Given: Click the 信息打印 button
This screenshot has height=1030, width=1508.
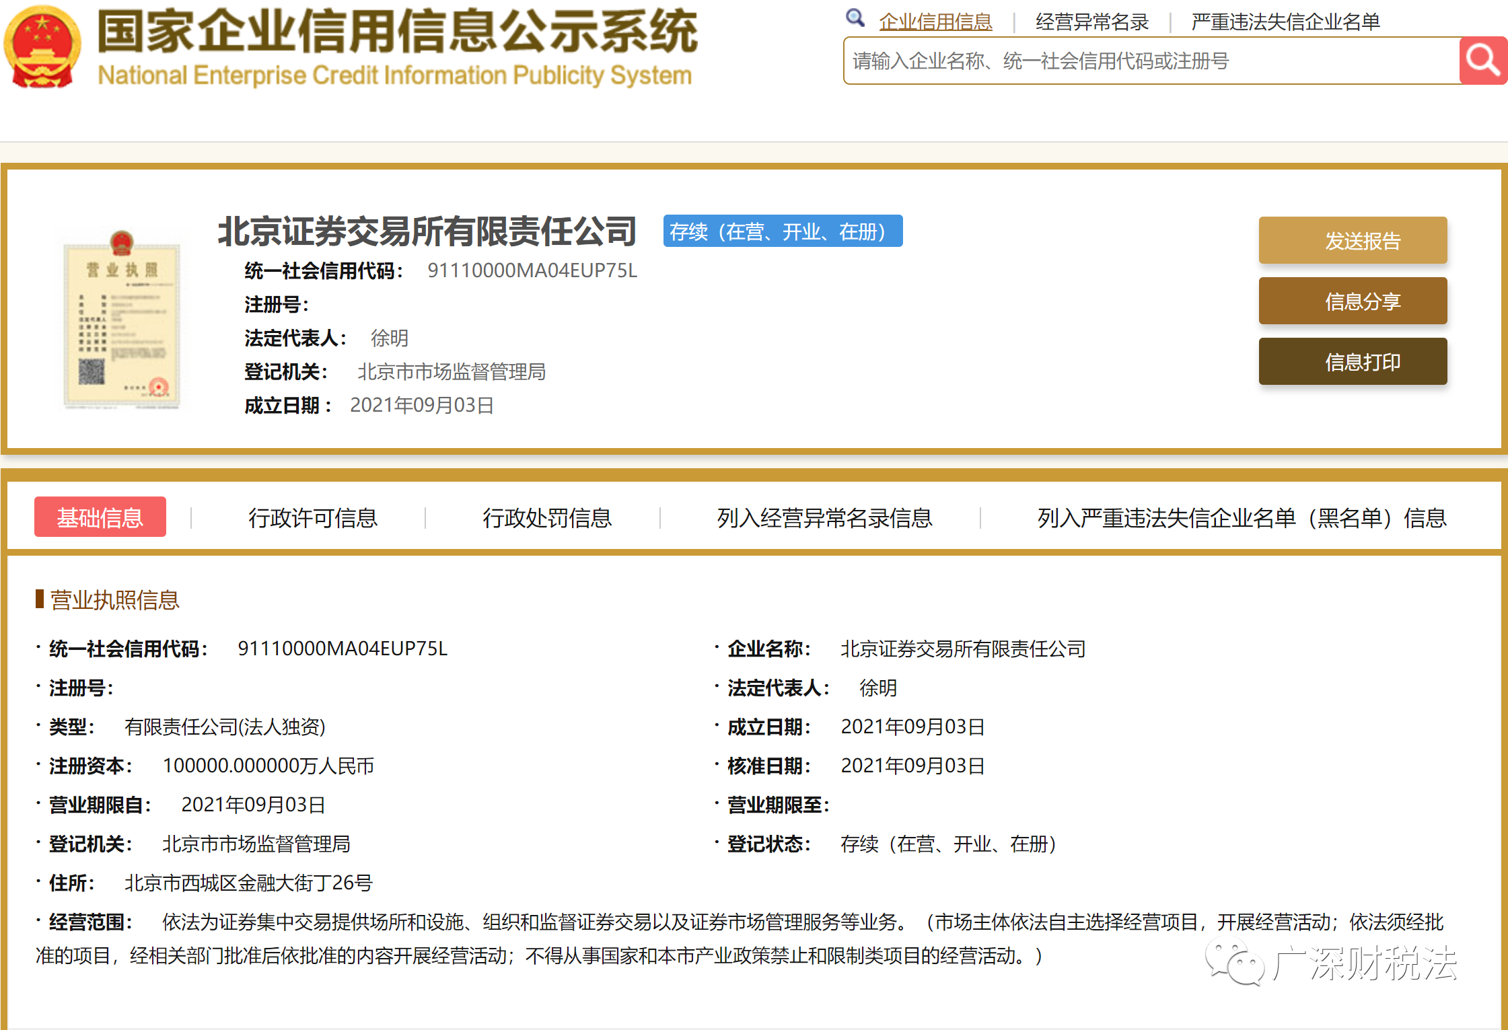Looking at the screenshot, I should pos(1353,361).
